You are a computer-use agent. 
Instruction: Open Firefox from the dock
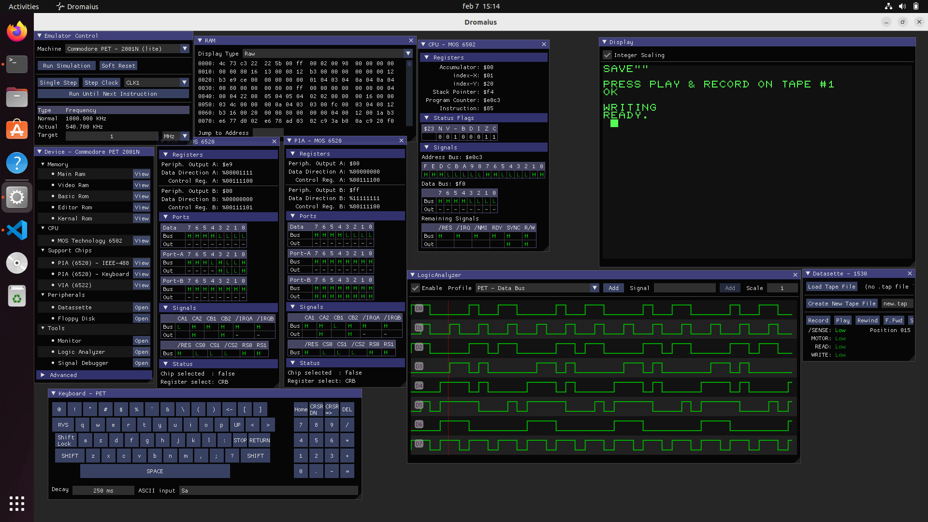pos(17,32)
